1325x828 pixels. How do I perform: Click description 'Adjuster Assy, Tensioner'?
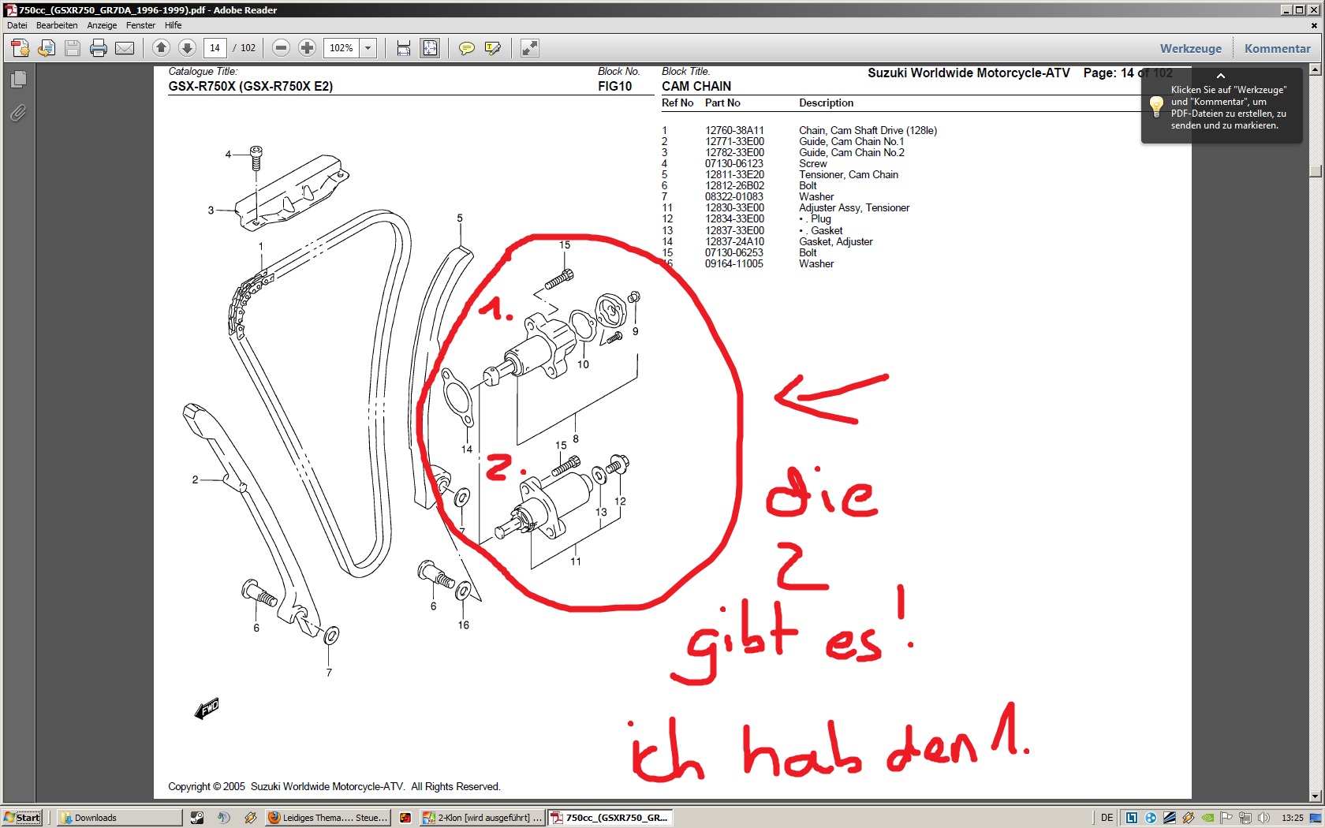coord(854,208)
